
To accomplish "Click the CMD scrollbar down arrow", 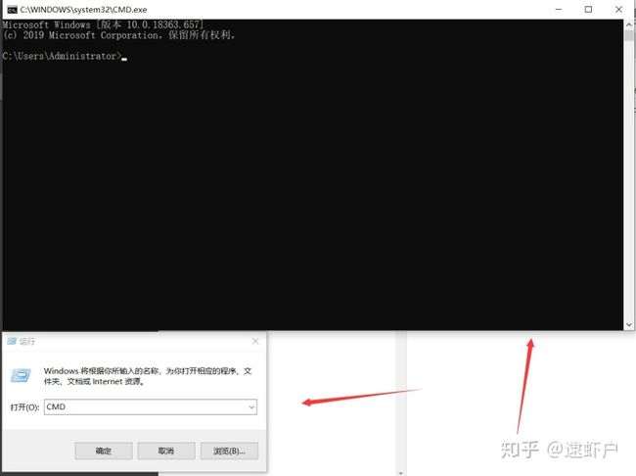I will (x=629, y=324).
